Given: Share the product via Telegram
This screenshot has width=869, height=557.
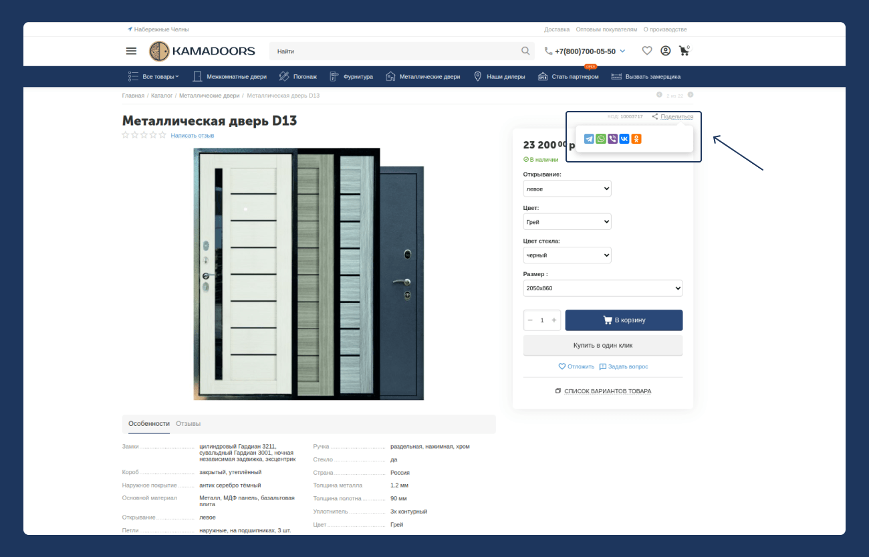Looking at the screenshot, I should (x=589, y=139).
